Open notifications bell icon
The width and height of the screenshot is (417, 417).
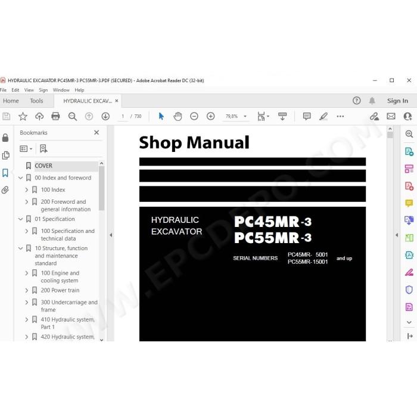[372, 101]
